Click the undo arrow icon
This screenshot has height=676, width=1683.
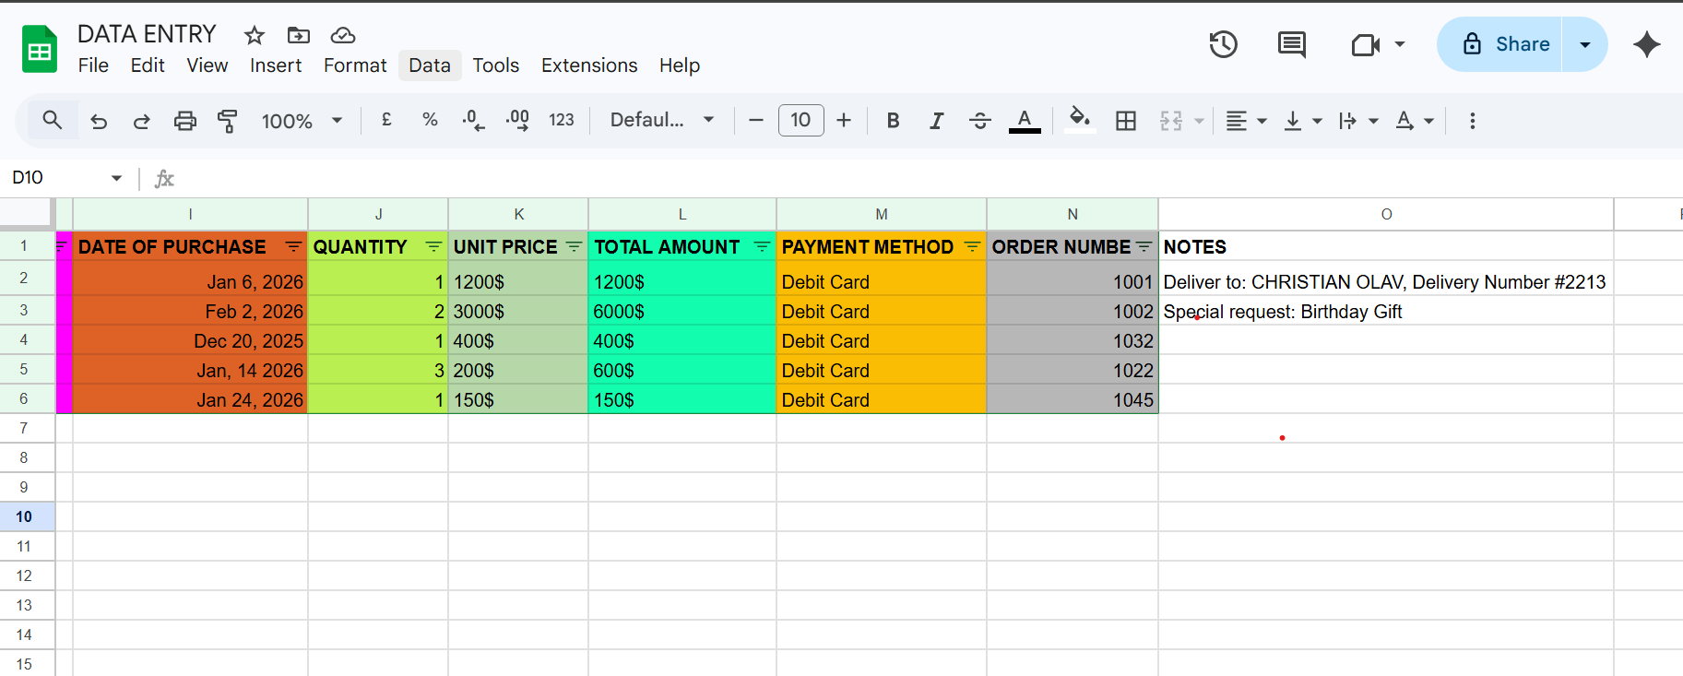pos(99,121)
